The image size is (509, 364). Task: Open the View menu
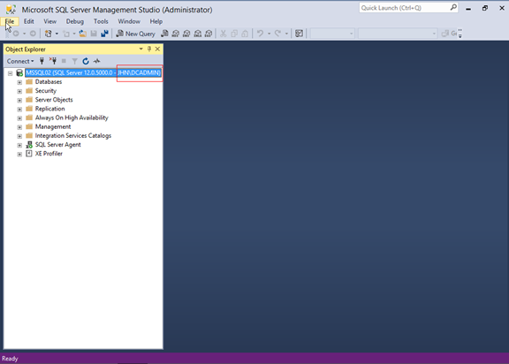tap(50, 21)
